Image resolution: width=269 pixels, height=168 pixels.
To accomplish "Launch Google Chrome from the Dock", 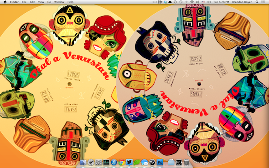I will pos(121,162).
